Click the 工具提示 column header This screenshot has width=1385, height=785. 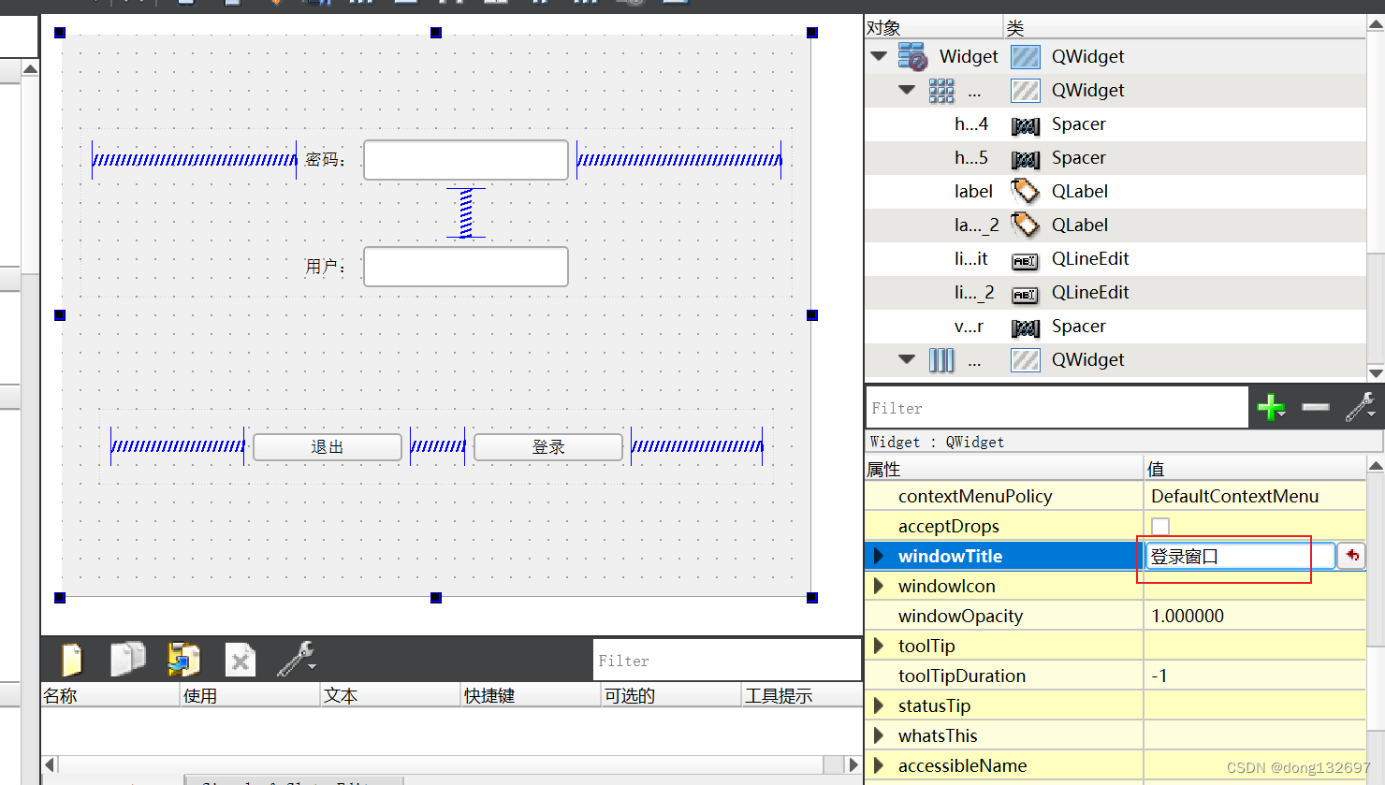802,695
